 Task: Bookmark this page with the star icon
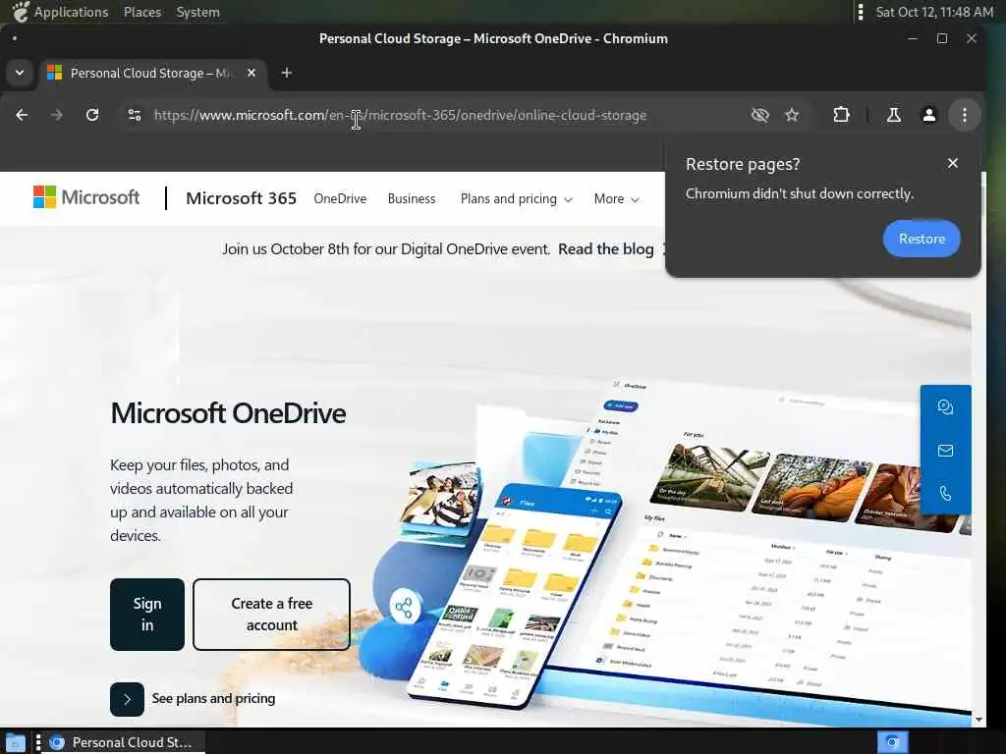793,116
